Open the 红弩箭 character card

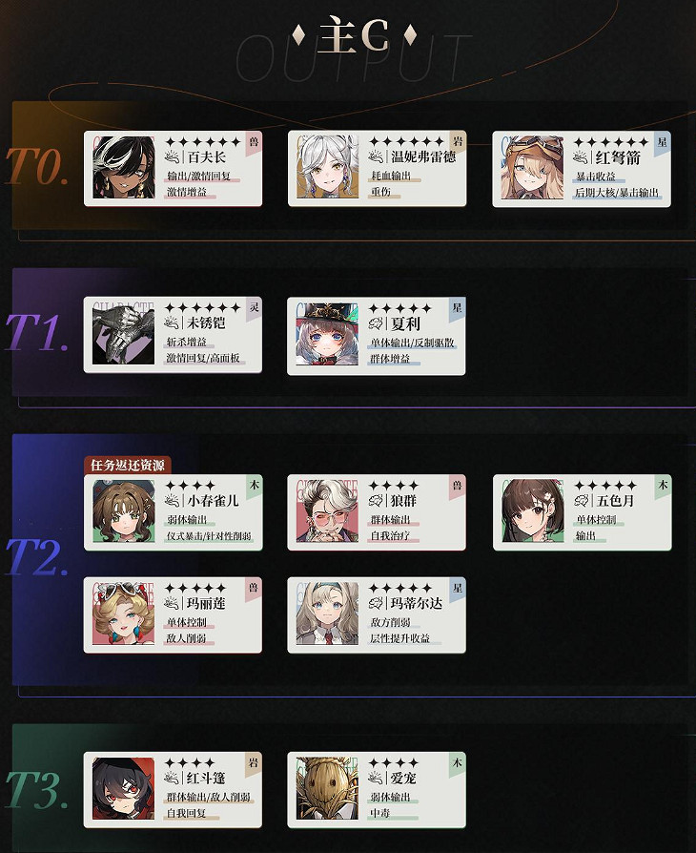pyautogui.click(x=582, y=169)
